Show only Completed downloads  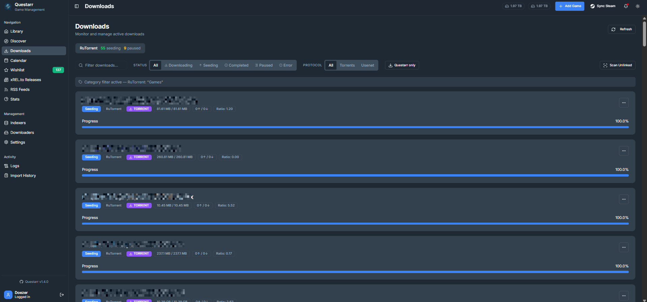tap(236, 65)
